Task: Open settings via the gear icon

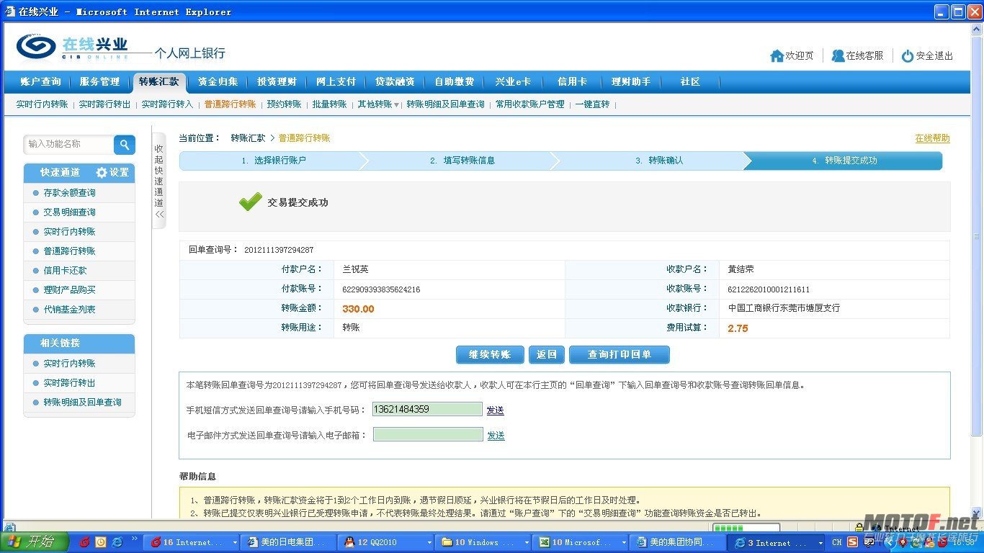Action: click(x=102, y=173)
